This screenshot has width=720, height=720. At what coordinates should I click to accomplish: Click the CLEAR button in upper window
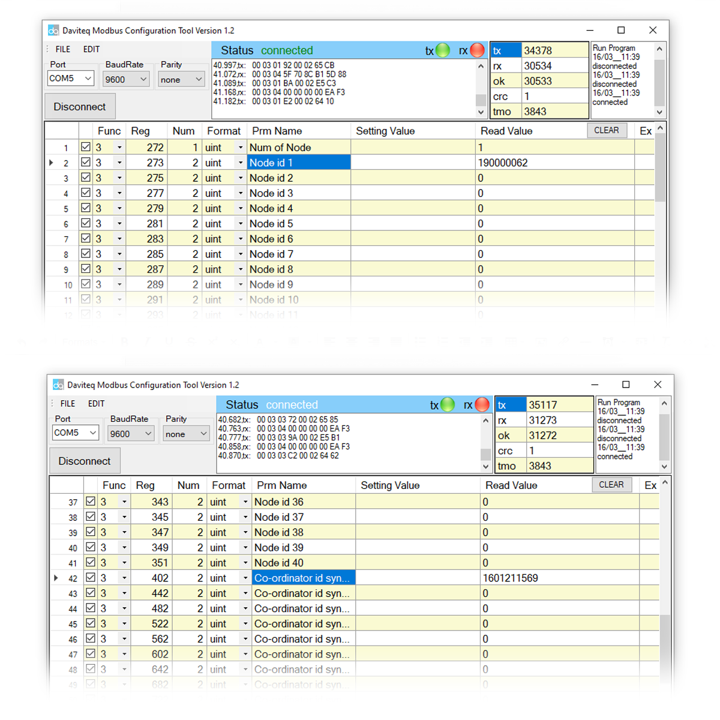tap(607, 130)
